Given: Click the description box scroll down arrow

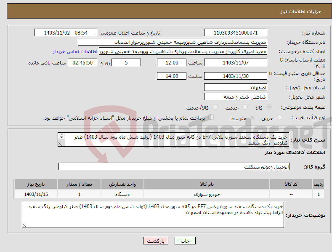Looking at the screenshot, I should [x=61, y=137].
